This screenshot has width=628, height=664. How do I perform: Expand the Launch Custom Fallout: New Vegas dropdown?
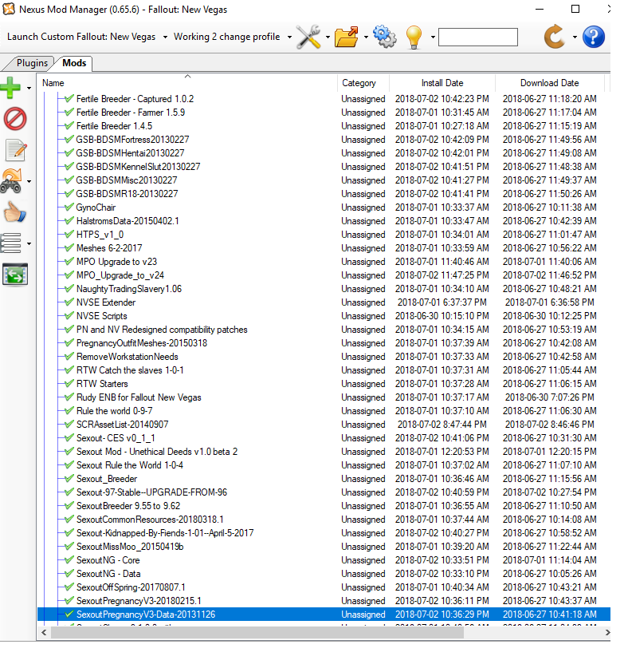(165, 37)
